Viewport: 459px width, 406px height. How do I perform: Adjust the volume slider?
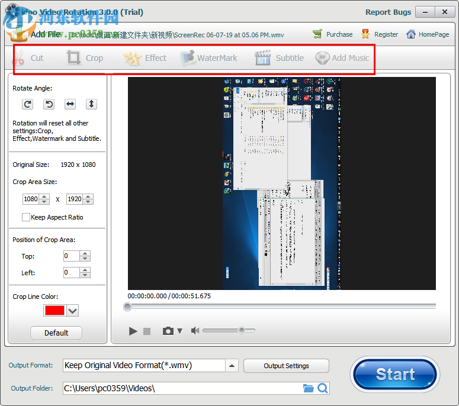click(x=229, y=330)
